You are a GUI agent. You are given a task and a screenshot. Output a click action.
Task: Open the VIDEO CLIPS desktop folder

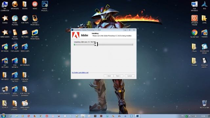[x=25, y=48]
